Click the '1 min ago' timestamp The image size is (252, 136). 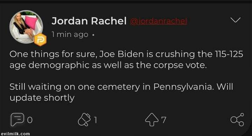[x=70, y=35]
